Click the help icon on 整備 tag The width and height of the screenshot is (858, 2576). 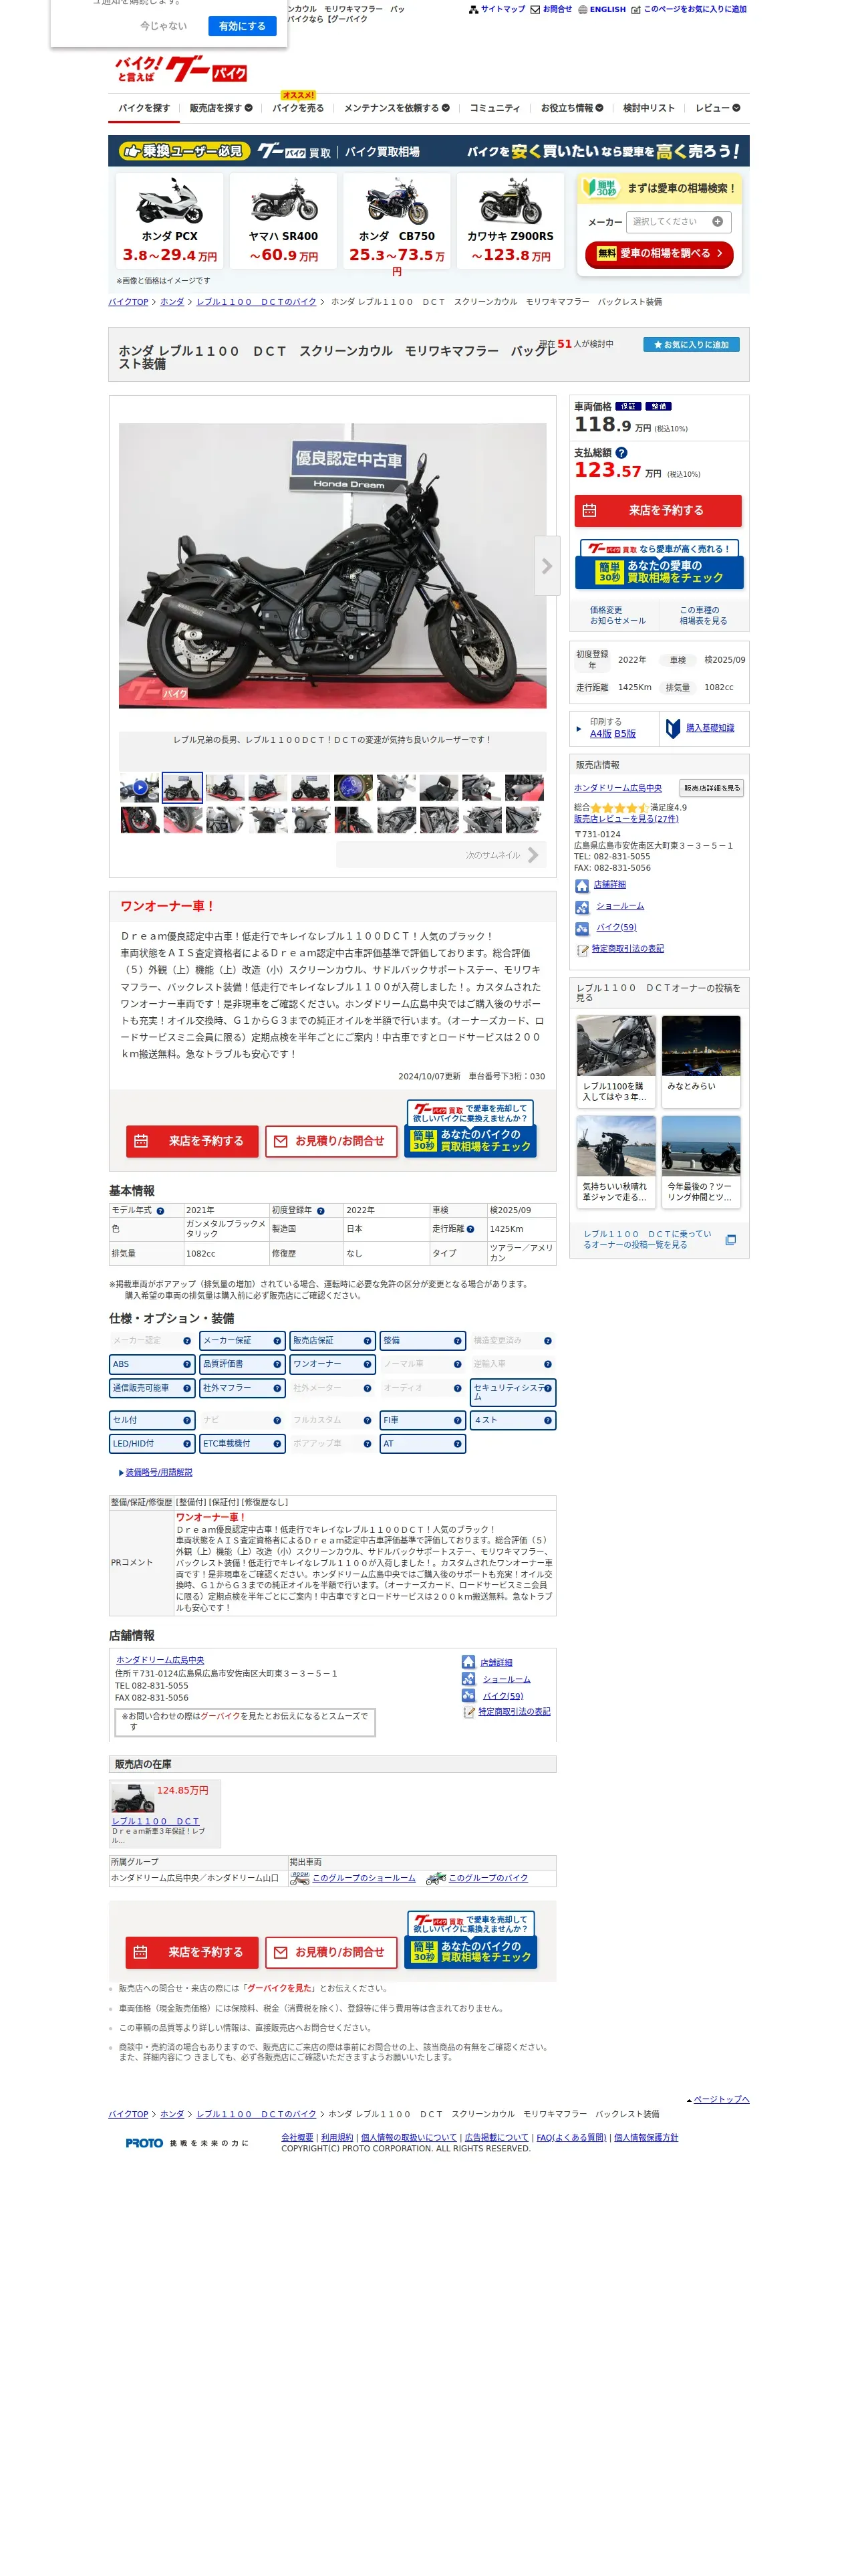coord(458,1341)
